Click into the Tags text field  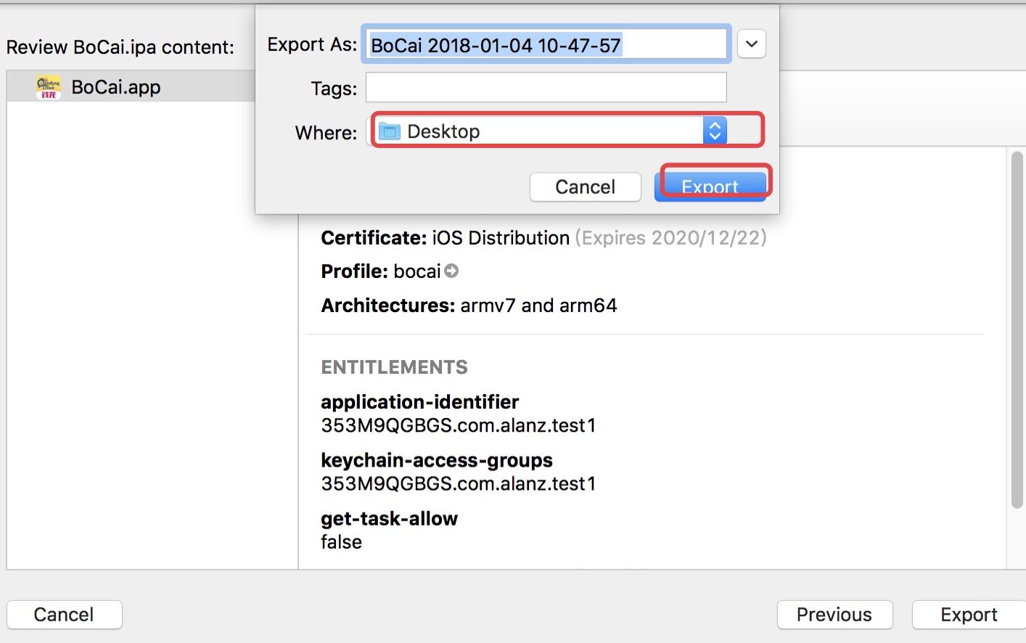(x=546, y=88)
